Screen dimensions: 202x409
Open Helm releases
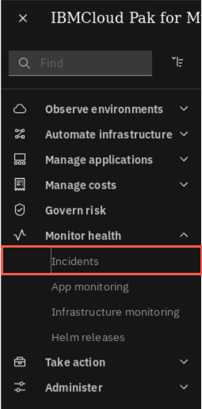pyautogui.click(x=88, y=337)
